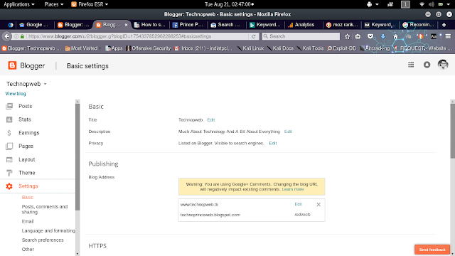Viewport: 455px width, 256px height.
Task: Click the URL address bar
Action: [138, 36]
